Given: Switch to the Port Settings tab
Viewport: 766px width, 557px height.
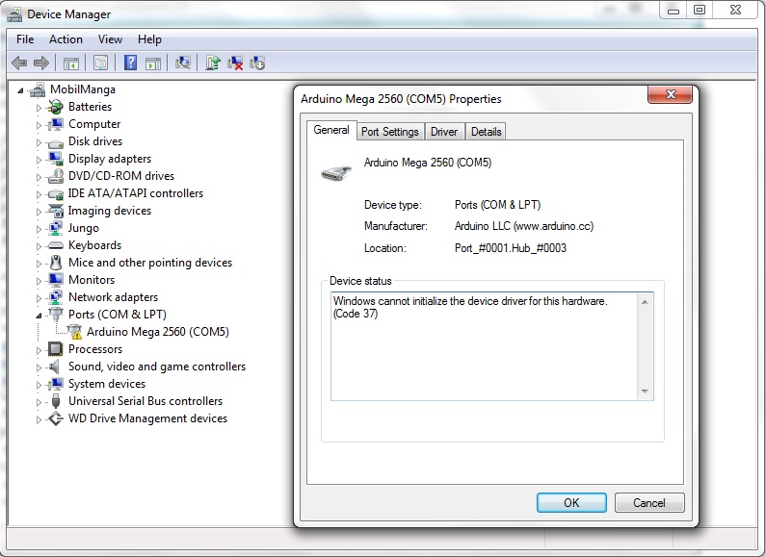Looking at the screenshot, I should (x=390, y=131).
